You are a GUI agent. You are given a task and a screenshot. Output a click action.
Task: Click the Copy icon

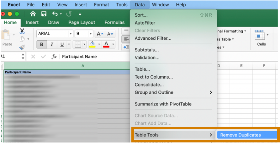pyautogui.click(x=22, y=39)
